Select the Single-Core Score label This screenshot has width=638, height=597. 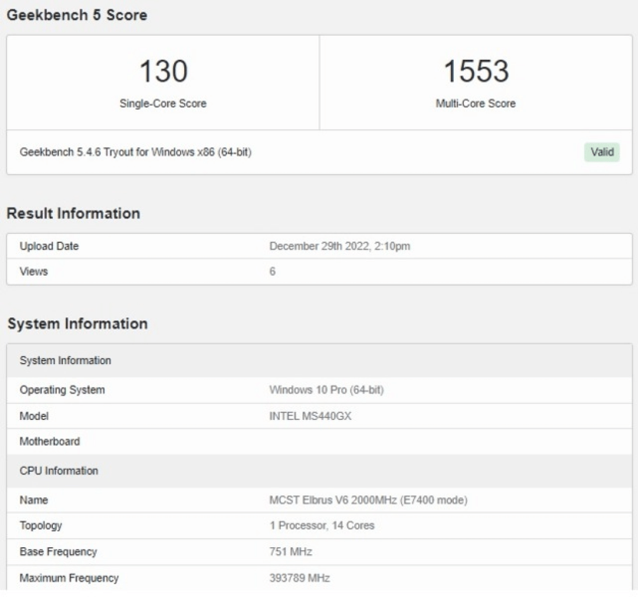[163, 104]
